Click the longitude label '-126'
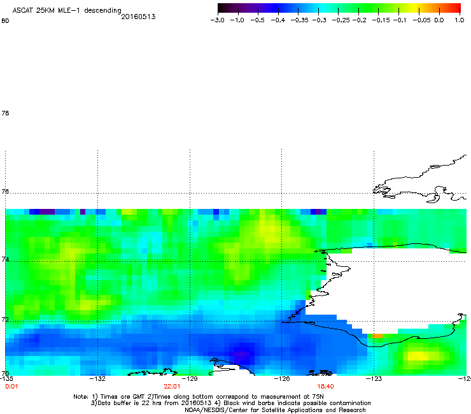This screenshot has width=471, height=414. pos(282,378)
